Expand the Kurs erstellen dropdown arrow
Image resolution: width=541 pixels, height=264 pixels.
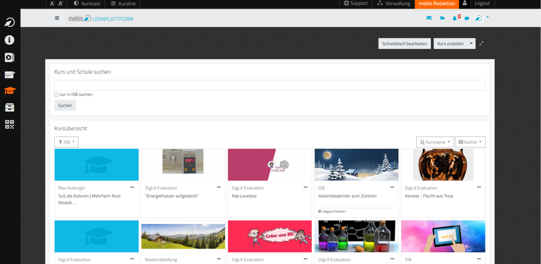471,44
